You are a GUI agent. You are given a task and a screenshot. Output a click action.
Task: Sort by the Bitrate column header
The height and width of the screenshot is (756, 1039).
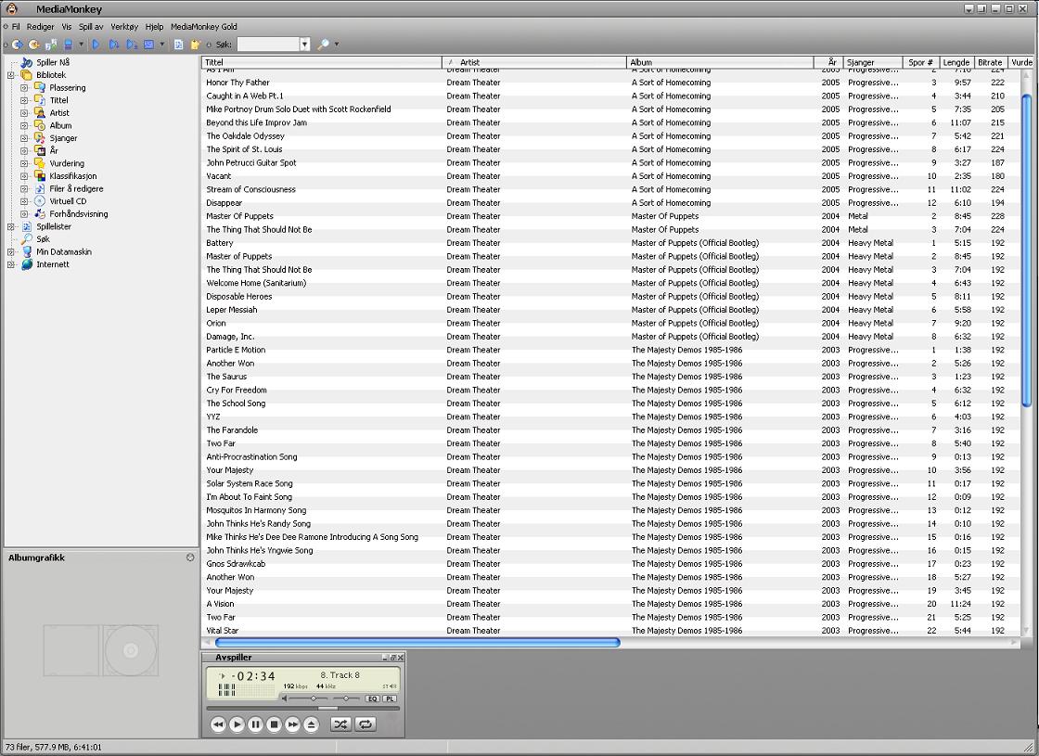pos(990,62)
